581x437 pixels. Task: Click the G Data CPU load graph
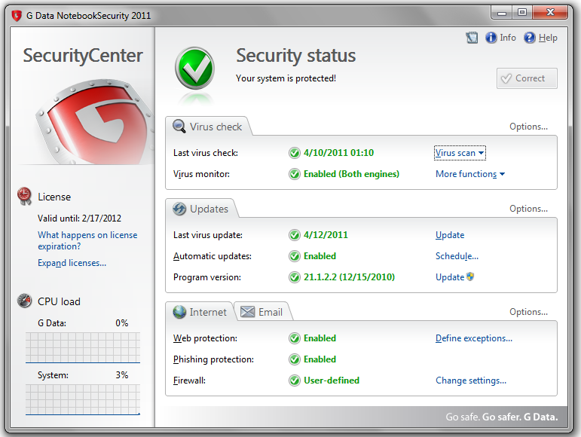tap(83, 348)
